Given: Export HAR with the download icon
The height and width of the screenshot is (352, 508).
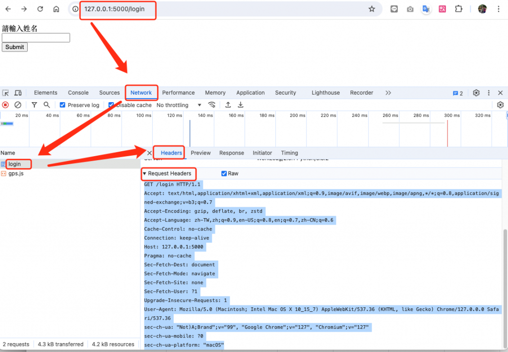Looking at the screenshot, I should pyautogui.click(x=241, y=105).
